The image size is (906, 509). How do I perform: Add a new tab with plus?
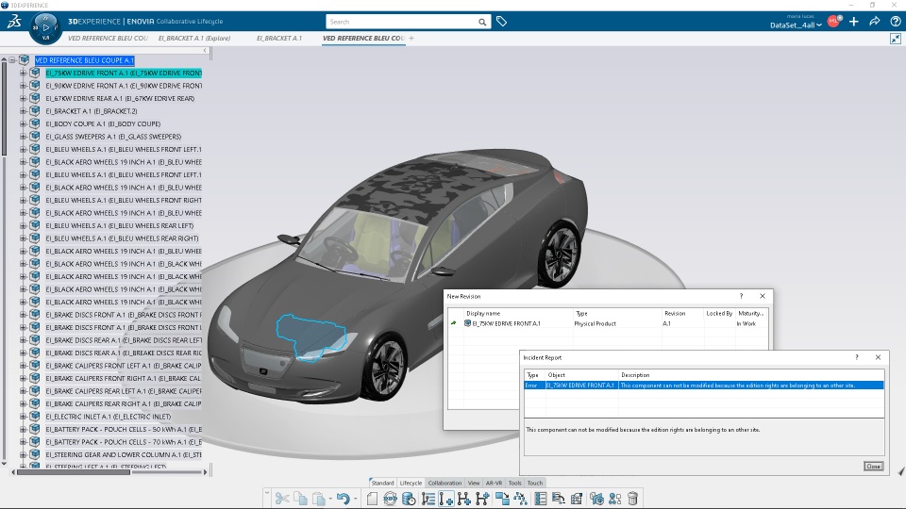pos(411,38)
